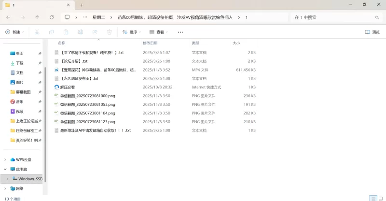Click the Back navigation arrow
Viewport: 386px width, 201px height.
coord(8,17)
